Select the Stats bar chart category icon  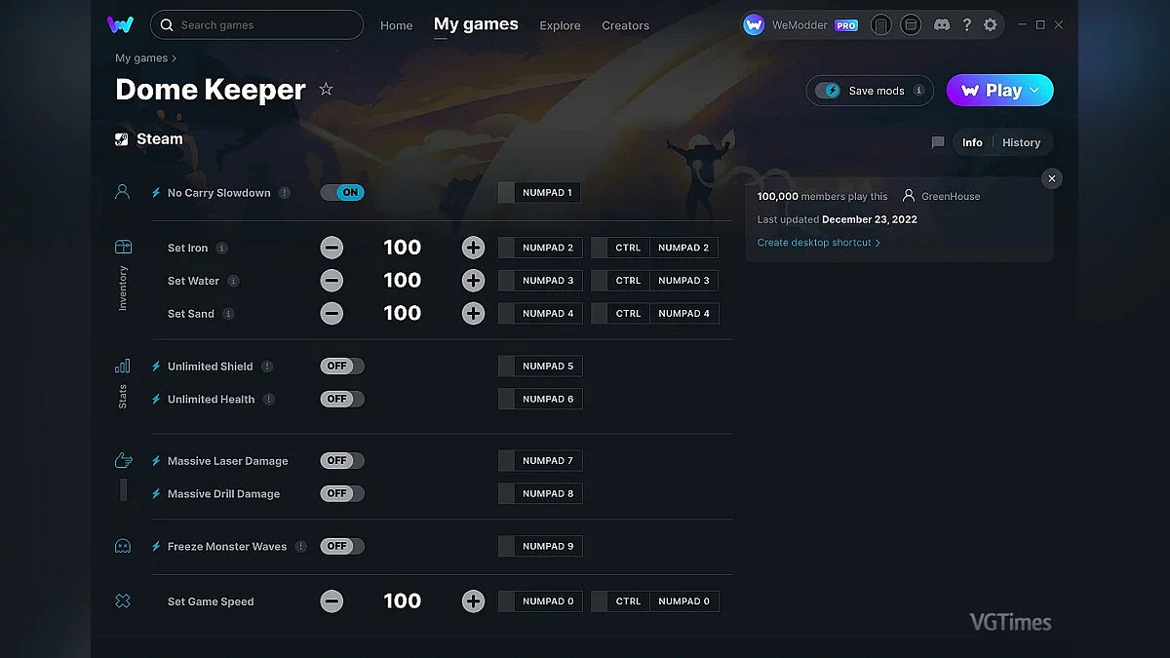(x=123, y=366)
